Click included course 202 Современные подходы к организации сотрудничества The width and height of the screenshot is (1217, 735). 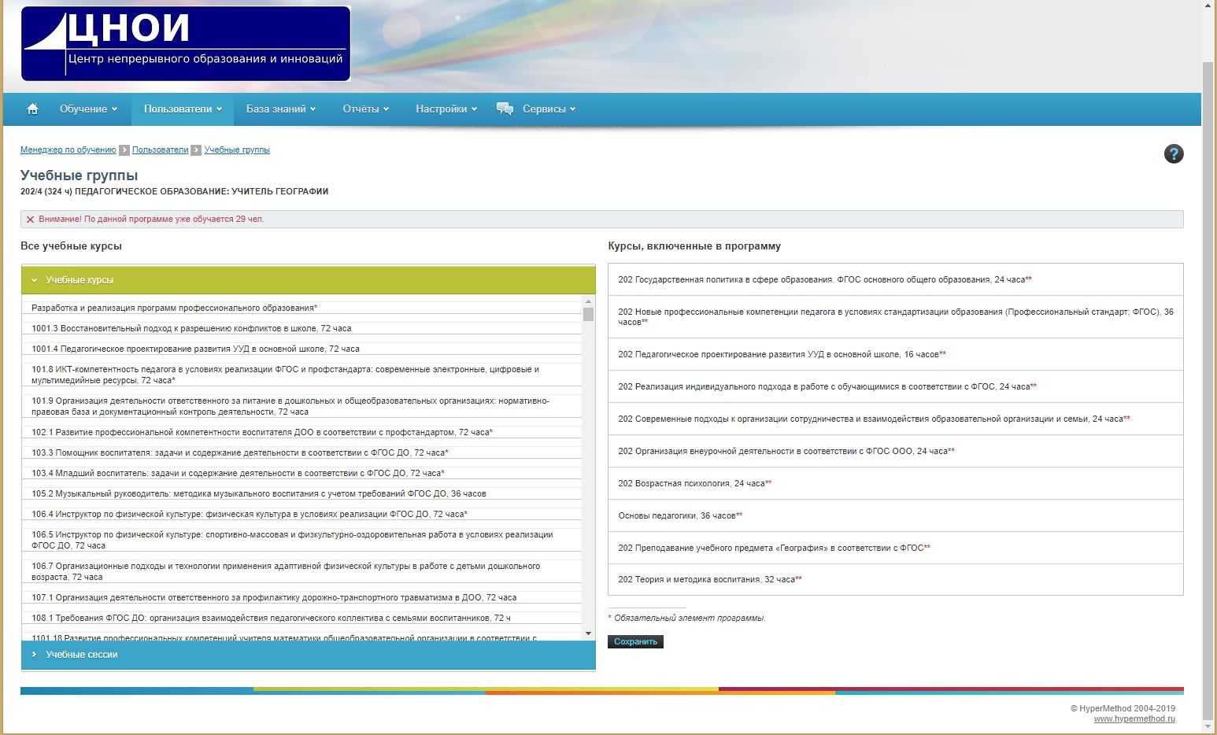coord(896,419)
